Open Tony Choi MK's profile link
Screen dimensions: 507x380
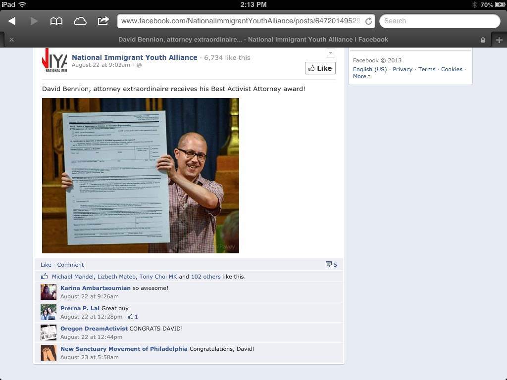point(158,277)
